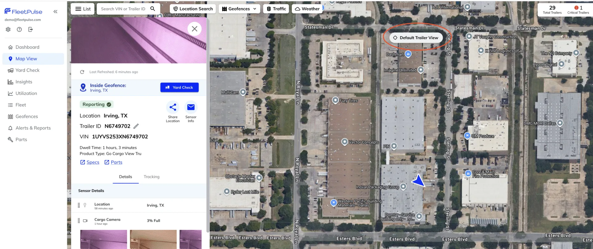The image size is (593, 249).
Task: Click the settings gear icon
Action: coord(8,29)
